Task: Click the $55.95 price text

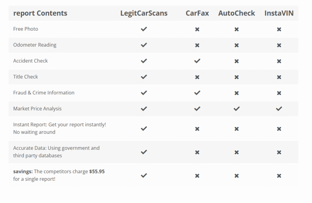Action: (97, 172)
